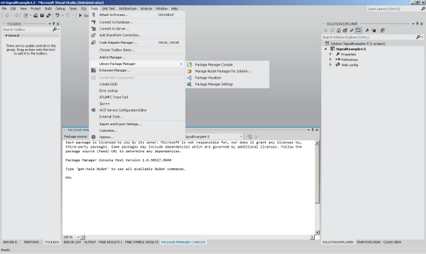
Task: Expand the Web.config node
Action: tap(331, 65)
